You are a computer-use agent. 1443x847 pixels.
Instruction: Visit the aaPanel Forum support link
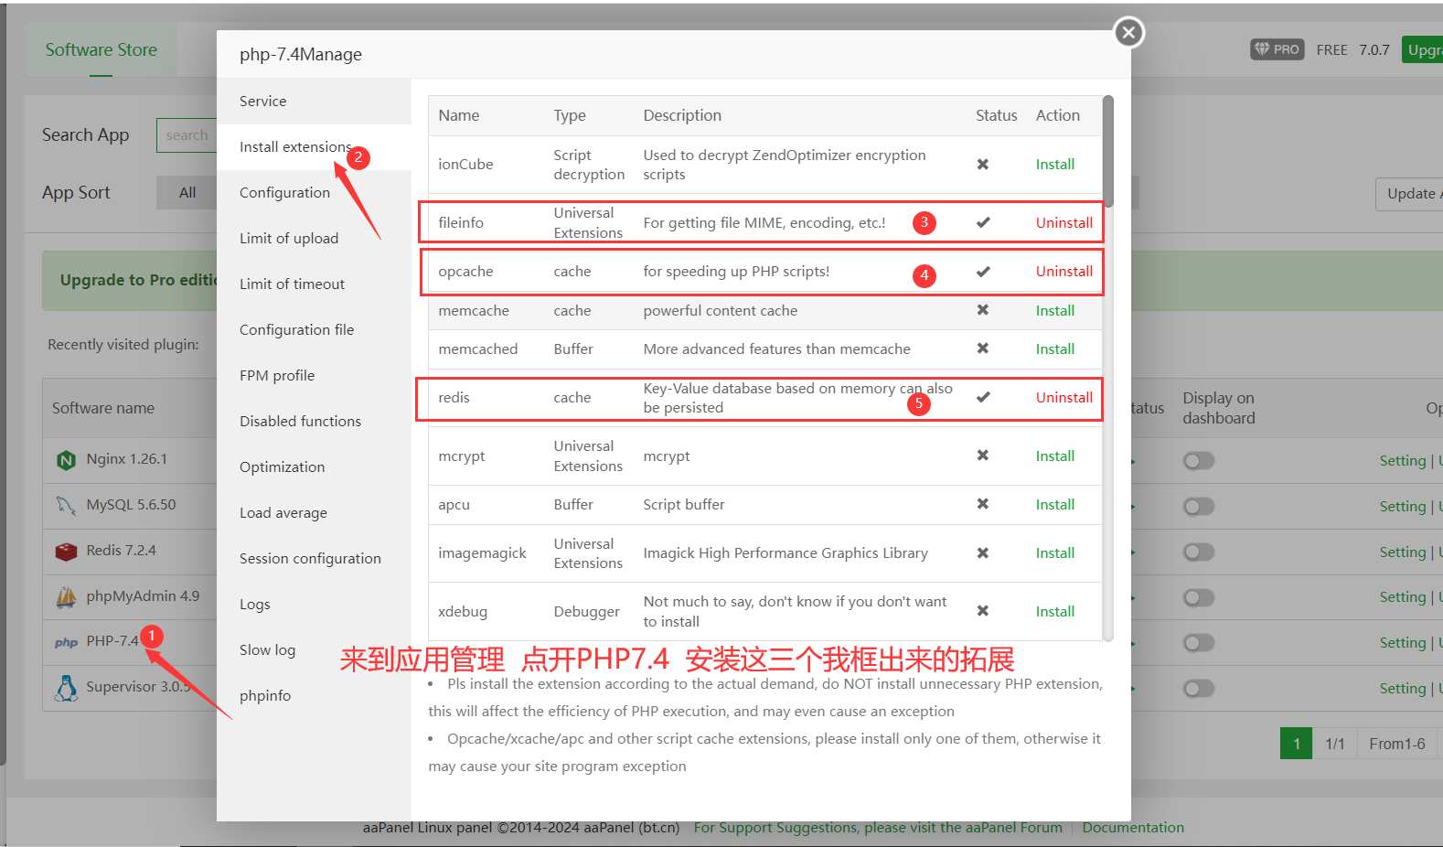(x=878, y=828)
